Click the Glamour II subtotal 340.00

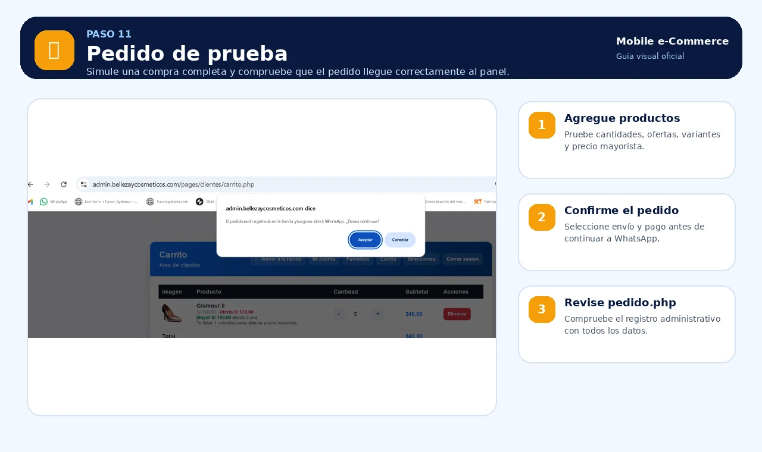tap(414, 314)
